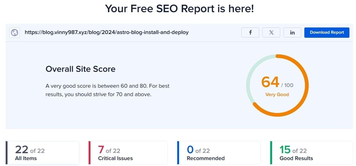The width and height of the screenshot is (356, 166).
Task: Click the Free SEO Report page title
Action: [179, 9]
